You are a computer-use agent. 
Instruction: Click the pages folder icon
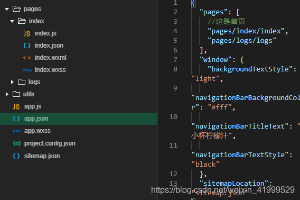click(x=16, y=9)
